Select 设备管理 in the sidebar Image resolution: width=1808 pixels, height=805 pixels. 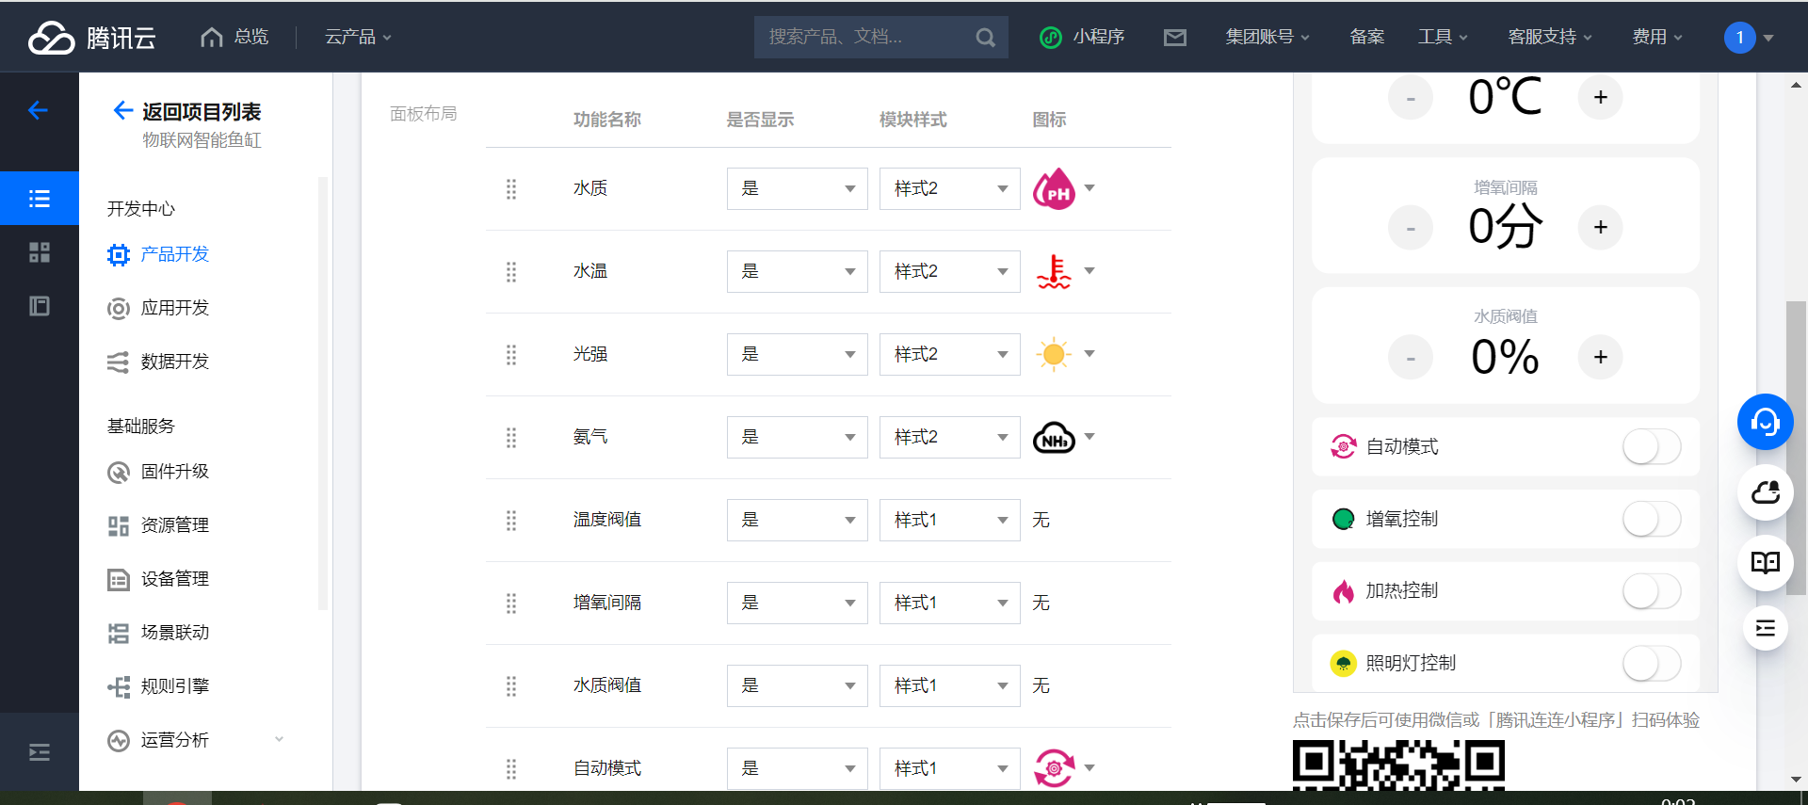click(175, 579)
